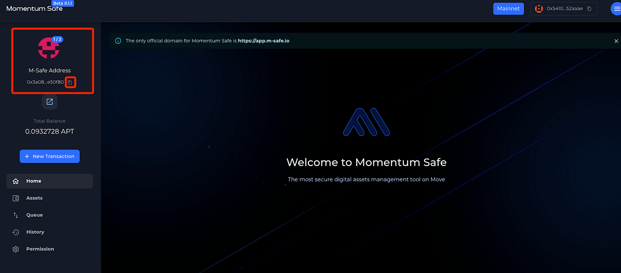Viewport: 621px width, 273px height.
Task: Click the most secure digital assets tagline
Action: point(367,179)
